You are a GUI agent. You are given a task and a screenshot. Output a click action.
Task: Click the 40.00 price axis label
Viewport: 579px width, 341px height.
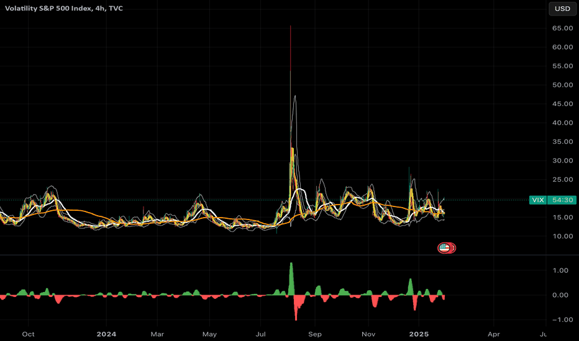(562, 123)
